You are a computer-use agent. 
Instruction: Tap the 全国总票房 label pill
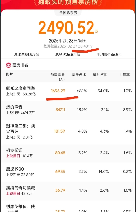click(x=68, y=13)
